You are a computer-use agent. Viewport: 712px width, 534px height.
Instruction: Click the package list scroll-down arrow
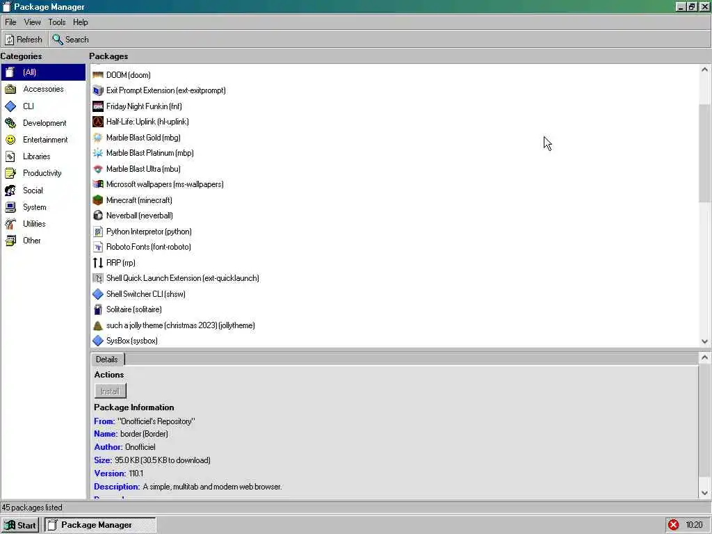pos(704,341)
